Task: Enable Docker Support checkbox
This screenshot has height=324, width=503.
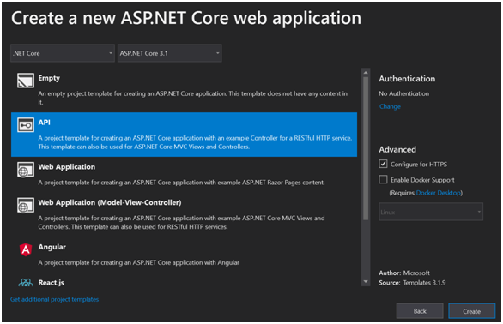Action: pos(383,179)
